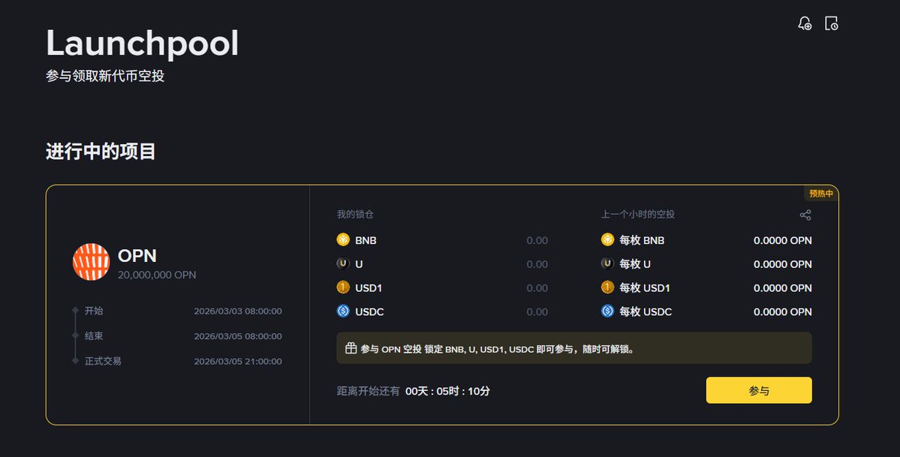Viewport: 900px width, 457px height.
Task: Click the gift box icon in notice banner
Action: point(351,348)
